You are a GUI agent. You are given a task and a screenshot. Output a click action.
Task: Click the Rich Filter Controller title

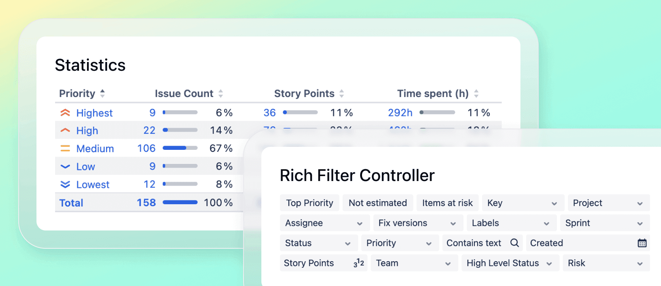point(357,175)
